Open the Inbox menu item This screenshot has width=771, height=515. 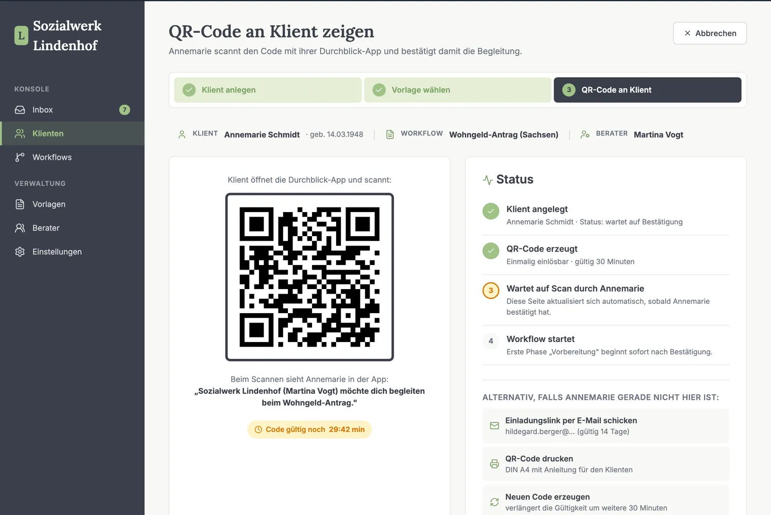tap(72, 110)
